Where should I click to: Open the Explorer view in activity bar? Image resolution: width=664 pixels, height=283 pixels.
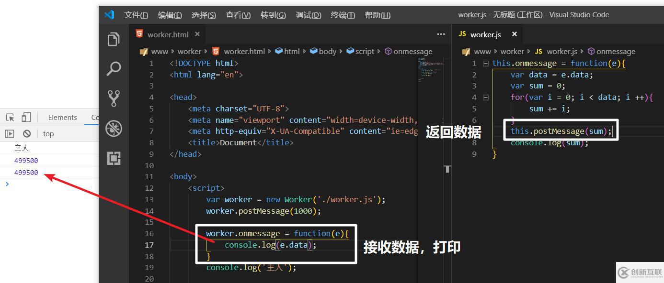click(114, 39)
